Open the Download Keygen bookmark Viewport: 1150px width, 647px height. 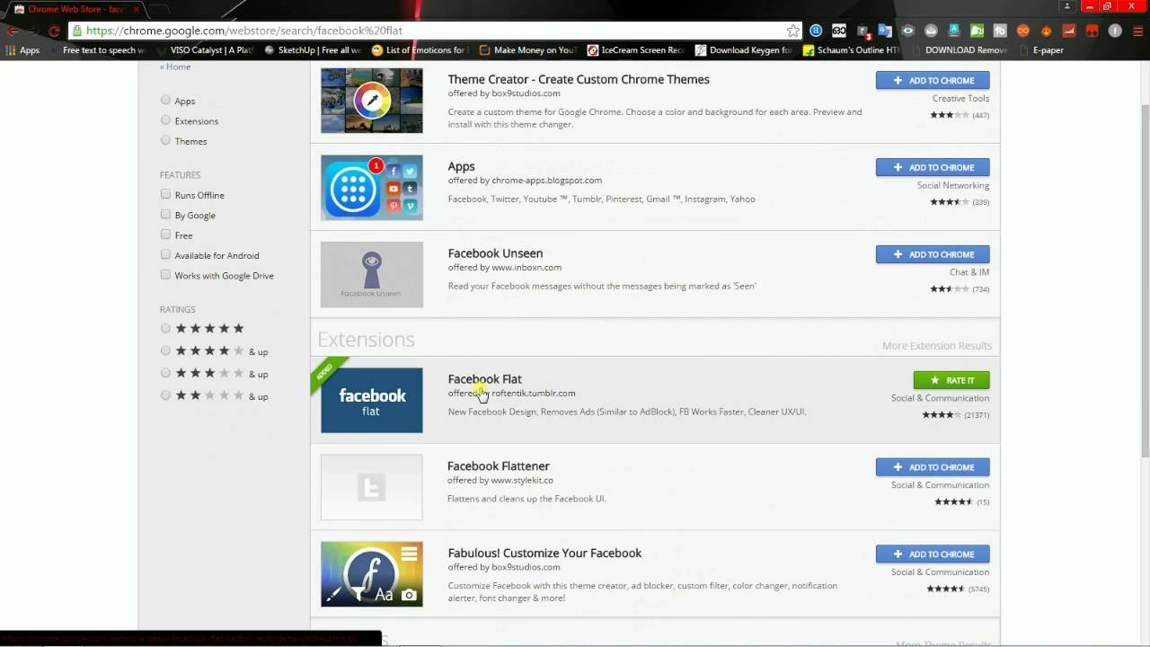[744, 50]
